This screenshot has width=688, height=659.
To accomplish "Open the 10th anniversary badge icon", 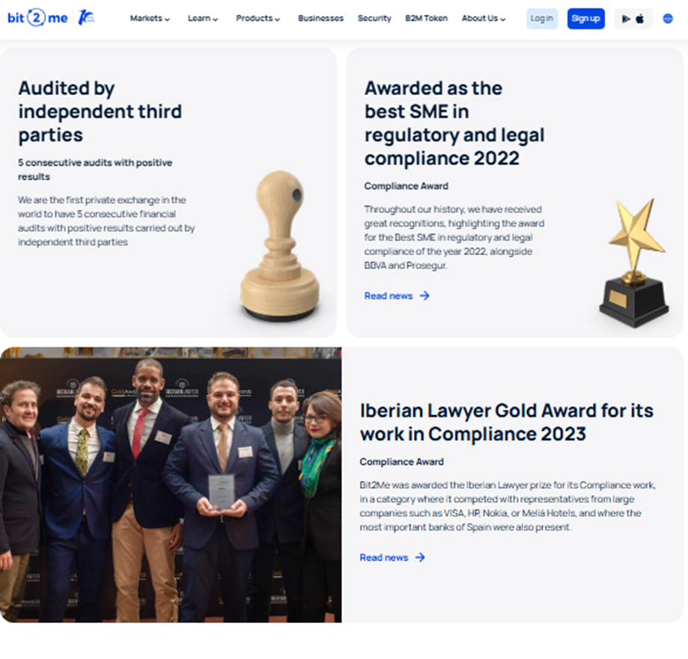I will coord(86,17).
